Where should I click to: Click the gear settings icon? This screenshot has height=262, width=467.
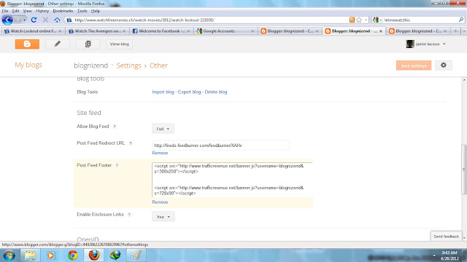click(444, 65)
